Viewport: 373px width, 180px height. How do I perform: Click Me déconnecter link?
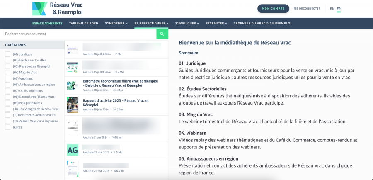coord(307,9)
